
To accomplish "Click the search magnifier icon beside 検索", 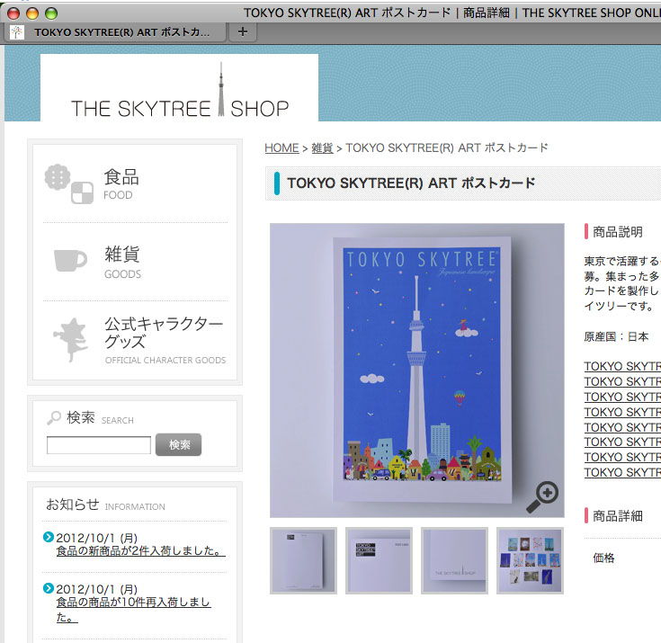I will [x=54, y=418].
